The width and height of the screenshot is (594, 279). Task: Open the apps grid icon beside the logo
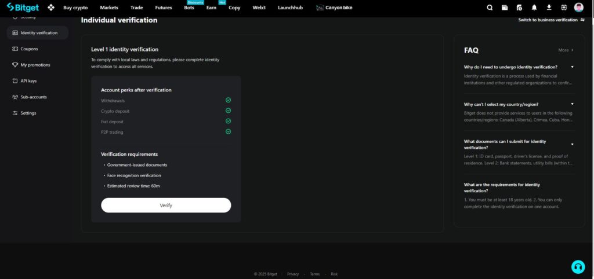point(51,8)
